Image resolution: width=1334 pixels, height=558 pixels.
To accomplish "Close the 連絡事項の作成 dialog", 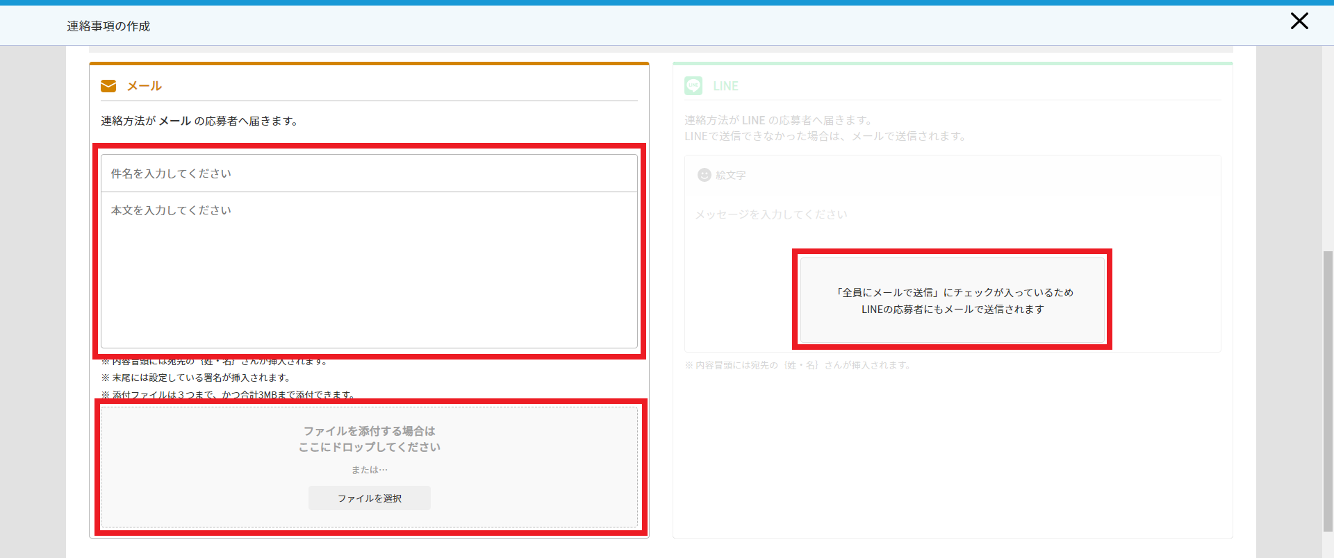I will (x=1299, y=22).
